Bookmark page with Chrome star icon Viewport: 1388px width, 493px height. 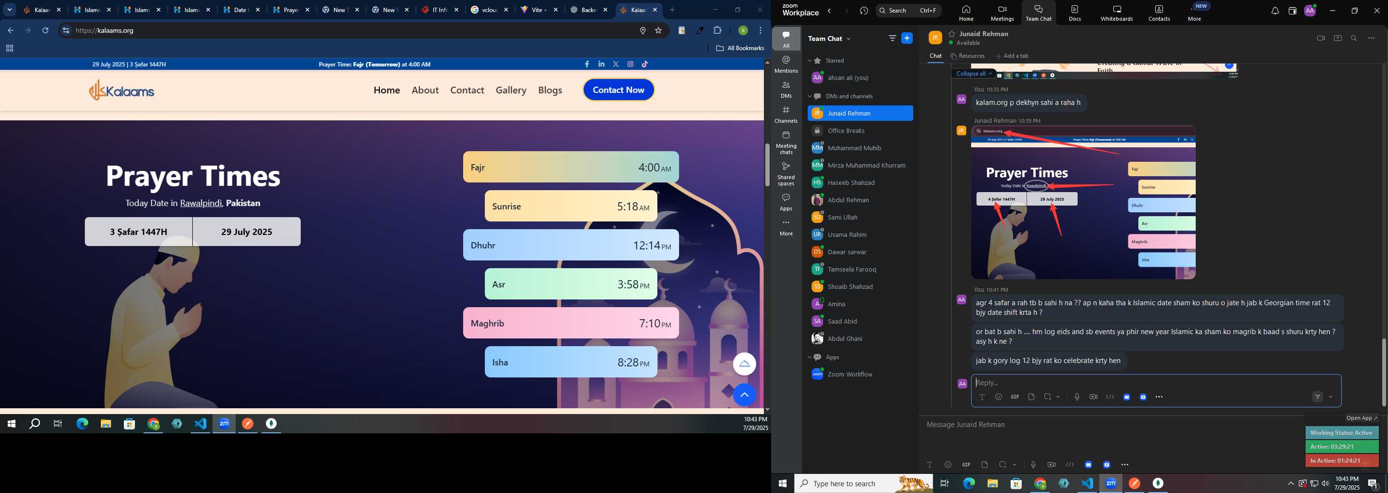pos(658,31)
